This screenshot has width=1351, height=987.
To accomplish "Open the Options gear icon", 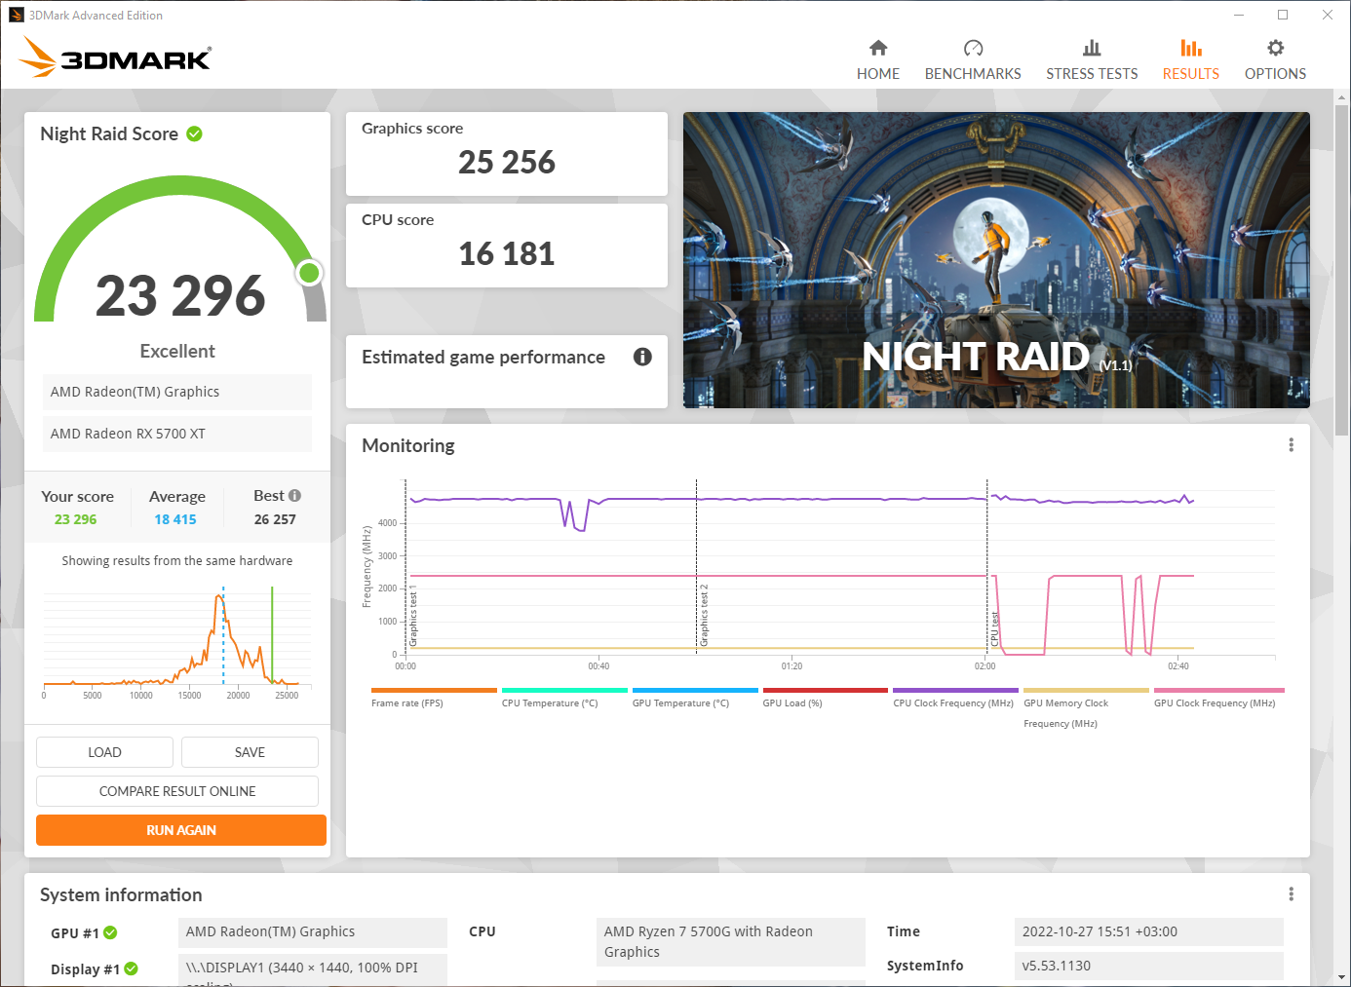I will (1275, 48).
